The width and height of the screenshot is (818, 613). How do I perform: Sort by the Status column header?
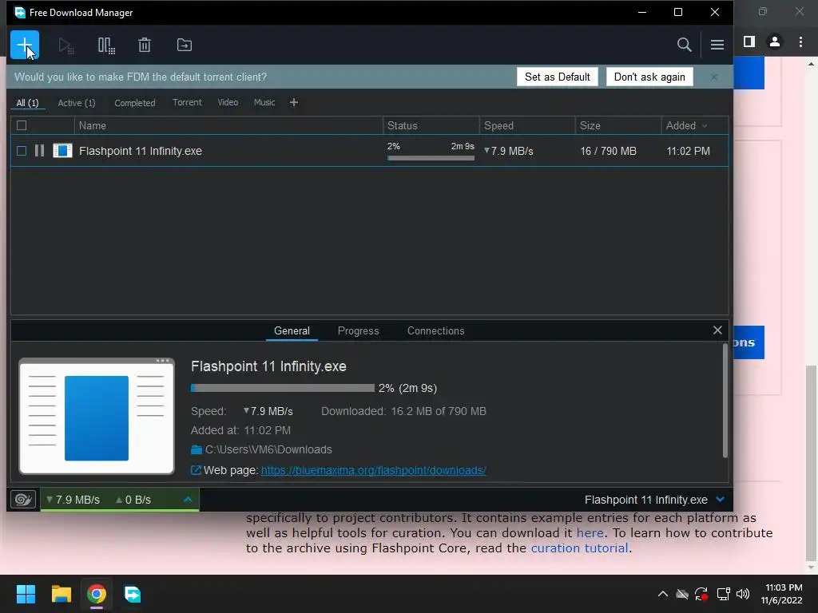[x=431, y=125]
